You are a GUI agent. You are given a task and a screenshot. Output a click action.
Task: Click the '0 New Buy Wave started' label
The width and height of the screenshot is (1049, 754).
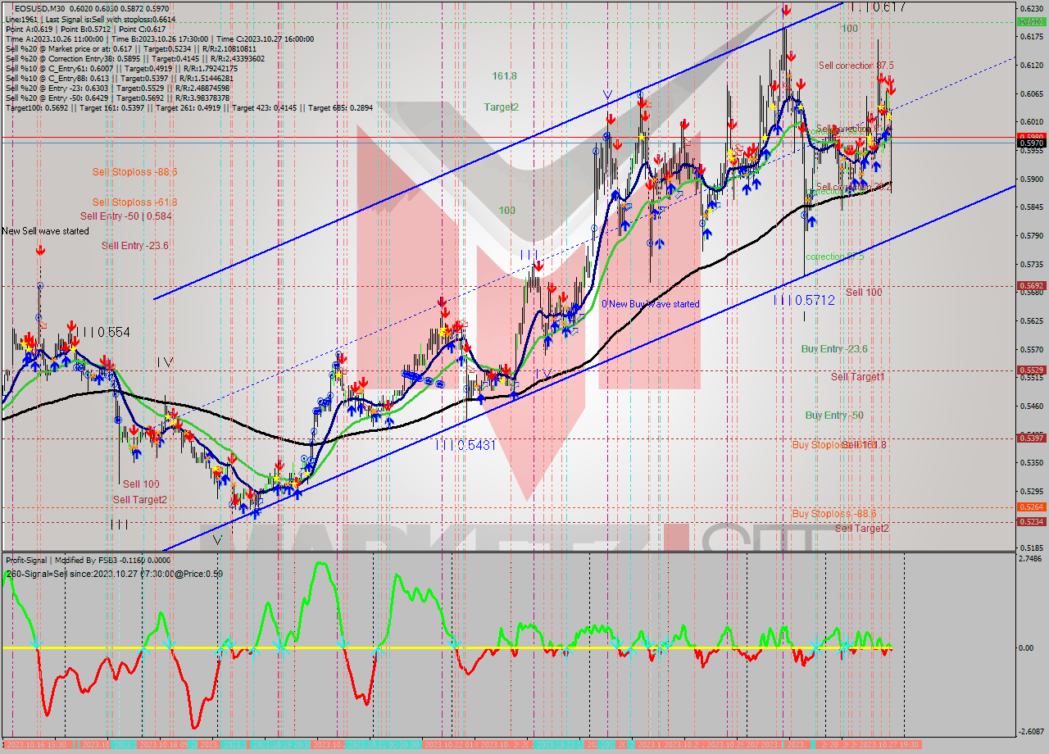651,304
